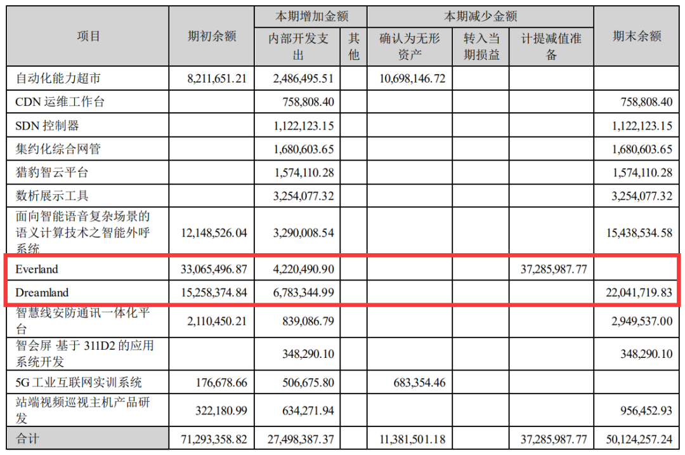Select the 自动化能力超市 row label
Viewport: 685px width, 455px height.
(58, 79)
